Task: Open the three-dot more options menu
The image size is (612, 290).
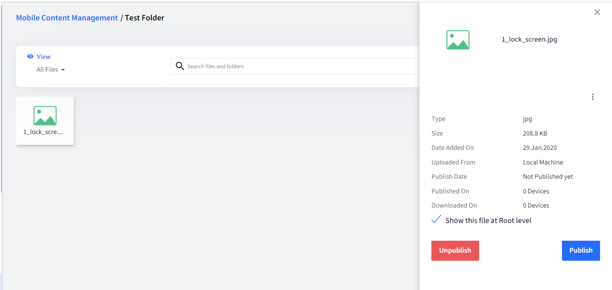Action: (592, 97)
